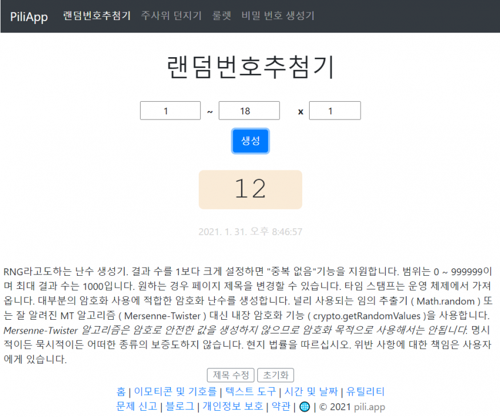Open the 룰렛 menu item

(x=222, y=15)
